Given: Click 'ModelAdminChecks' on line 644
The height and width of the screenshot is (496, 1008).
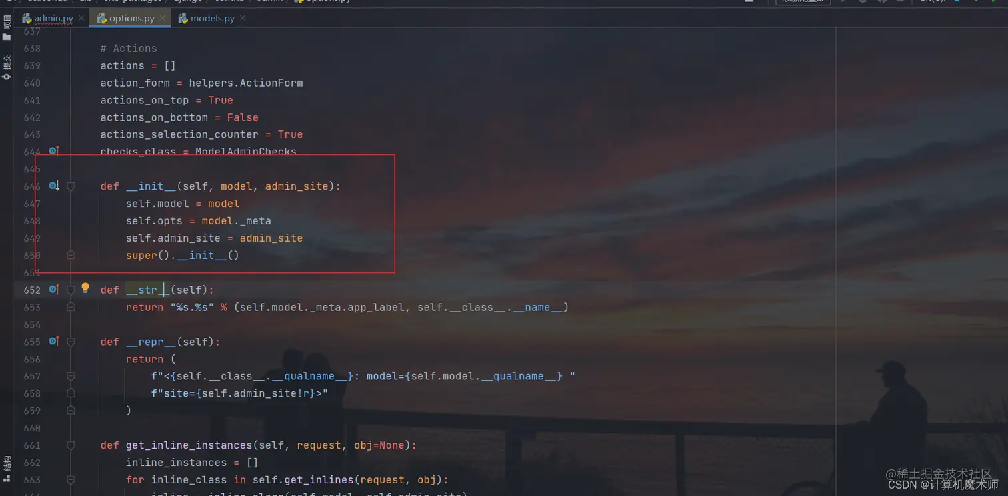Looking at the screenshot, I should 246,152.
